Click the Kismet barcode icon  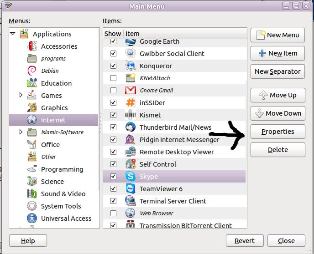[131, 115]
